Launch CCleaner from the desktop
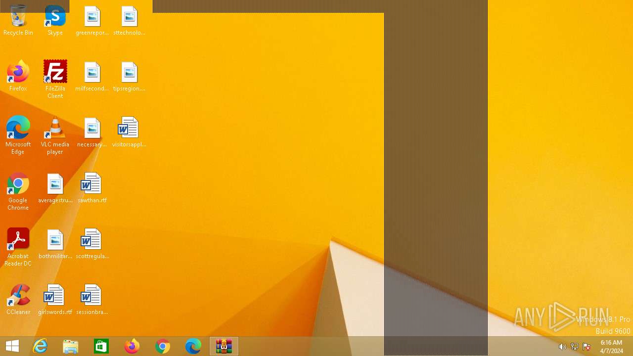633x356 pixels. pos(18,299)
